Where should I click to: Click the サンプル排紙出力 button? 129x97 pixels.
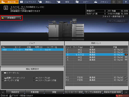(117, 21)
